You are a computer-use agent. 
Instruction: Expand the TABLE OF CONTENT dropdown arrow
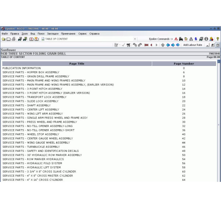point(135,39)
